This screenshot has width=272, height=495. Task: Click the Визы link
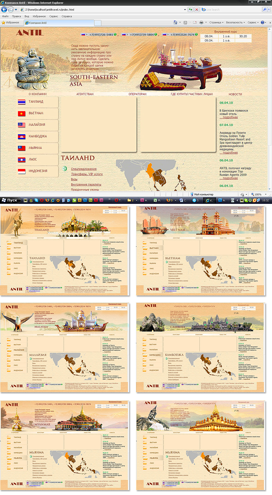[74, 179]
